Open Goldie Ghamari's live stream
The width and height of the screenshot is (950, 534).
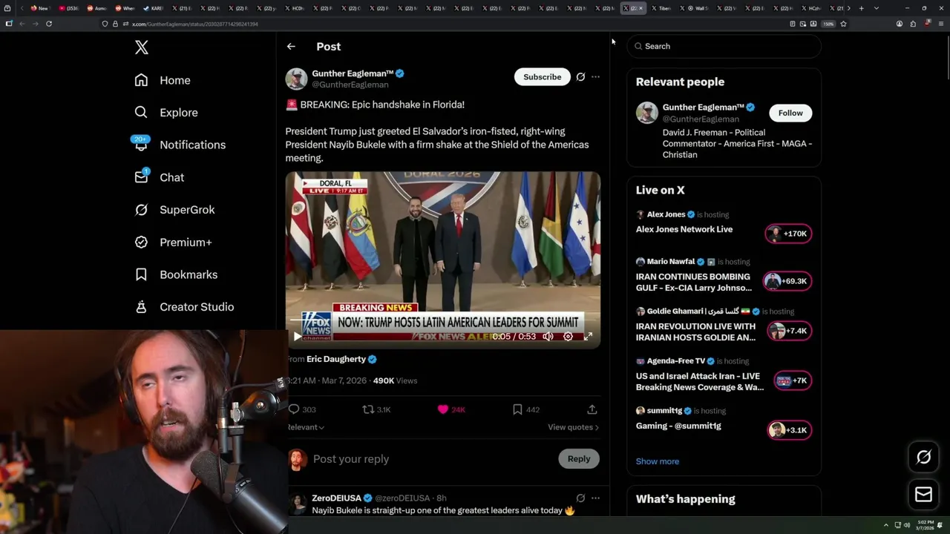(x=696, y=332)
